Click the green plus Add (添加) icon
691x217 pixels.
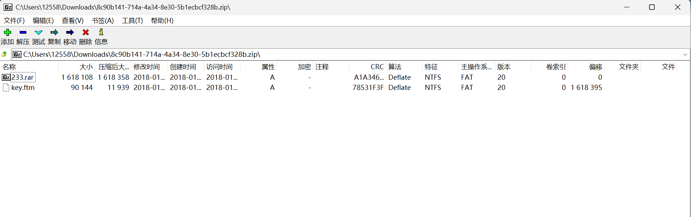(7, 32)
